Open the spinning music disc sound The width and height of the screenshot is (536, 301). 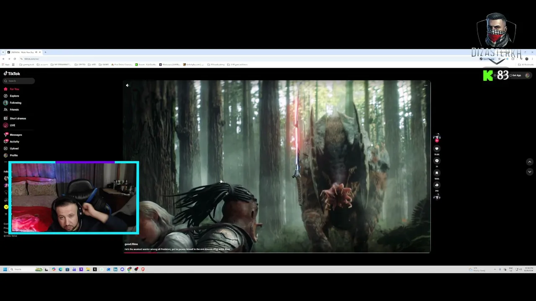[x=437, y=197]
